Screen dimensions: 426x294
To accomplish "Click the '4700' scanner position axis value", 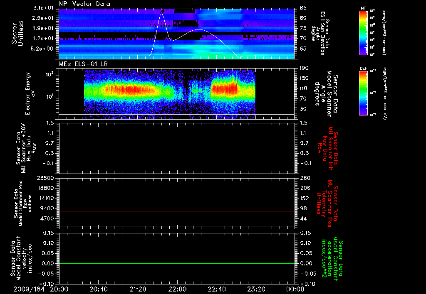I will (47, 218).
